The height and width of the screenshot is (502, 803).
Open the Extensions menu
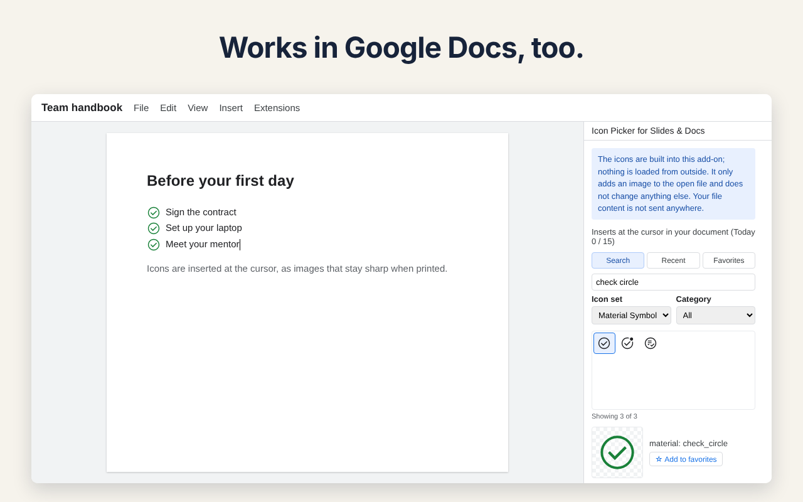(277, 108)
